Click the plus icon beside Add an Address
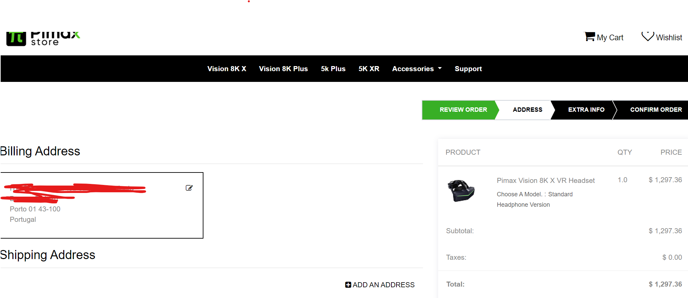The image size is (688, 298). (348, 285)
